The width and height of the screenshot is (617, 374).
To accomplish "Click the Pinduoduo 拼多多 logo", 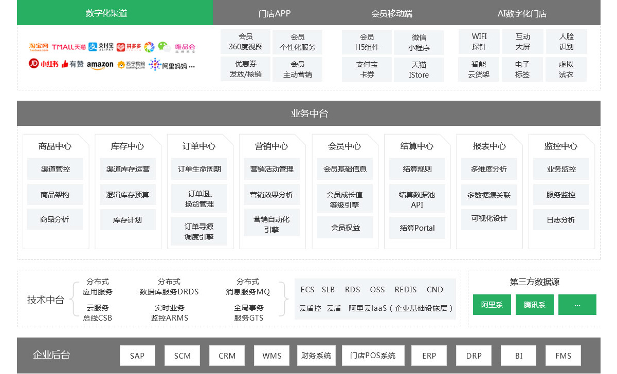I will [129, 47].
